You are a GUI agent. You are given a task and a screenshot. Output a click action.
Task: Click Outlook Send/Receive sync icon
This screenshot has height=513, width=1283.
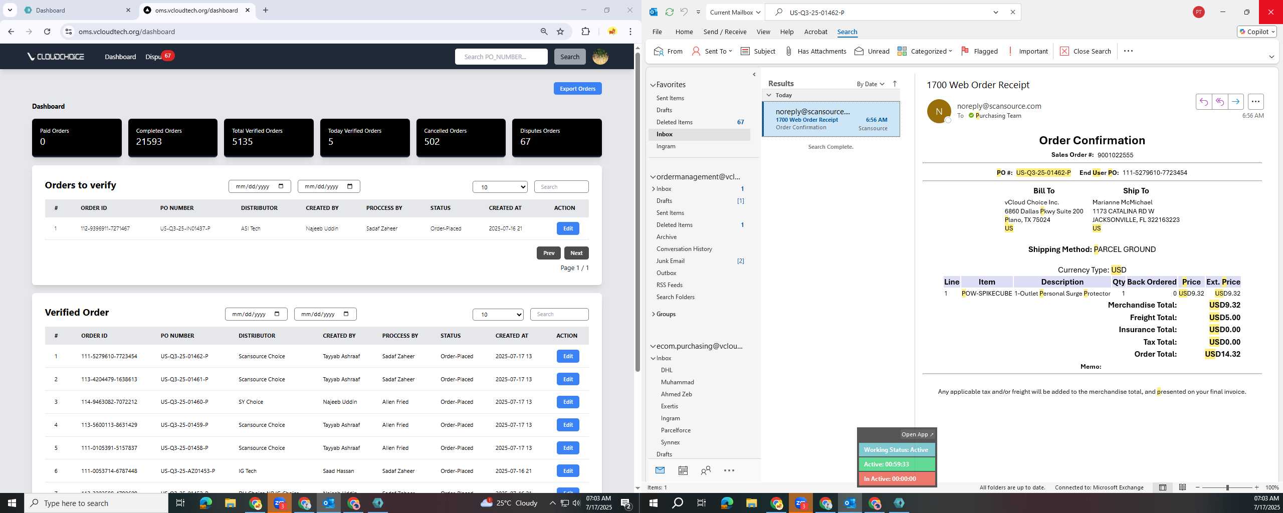[669, 12]
